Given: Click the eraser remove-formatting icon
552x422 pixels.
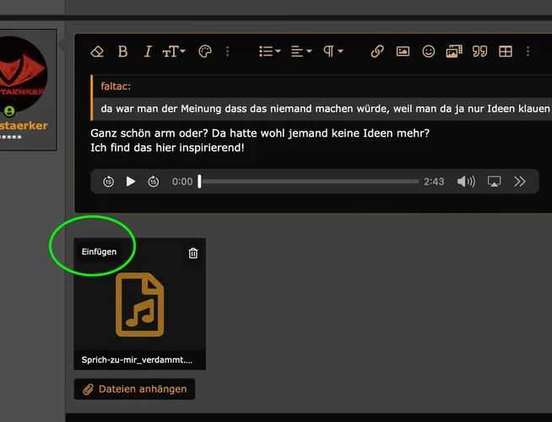Looking at the screenshot, I should point(97,51).
